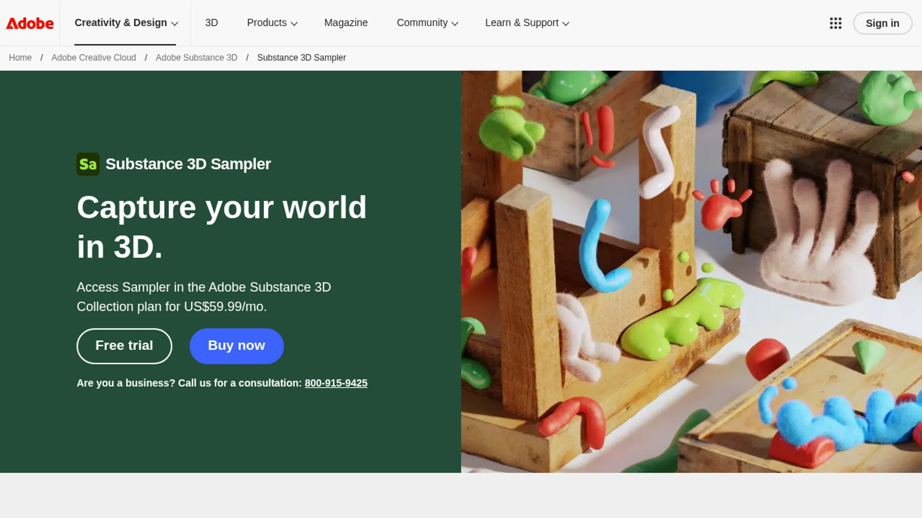Click the hero image of wooden crates
The height and width of the screenshot is (518, 922).
tap(691, 272)
